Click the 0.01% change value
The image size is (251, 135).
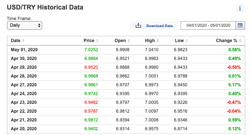235,76
